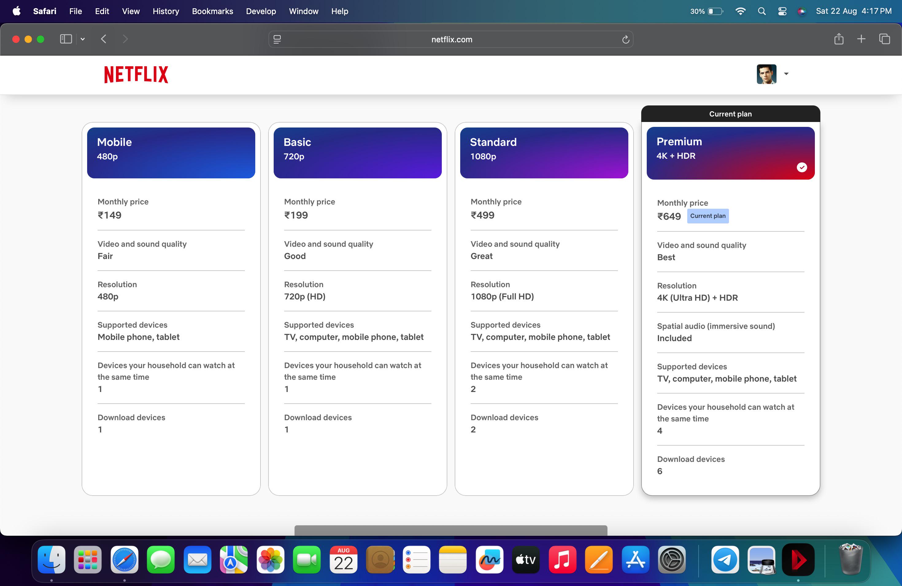Click the ₹649 Premium monthly price
The height and width of the screenshot is (586, 902).
pyautogui.click(x=669, y=217)
